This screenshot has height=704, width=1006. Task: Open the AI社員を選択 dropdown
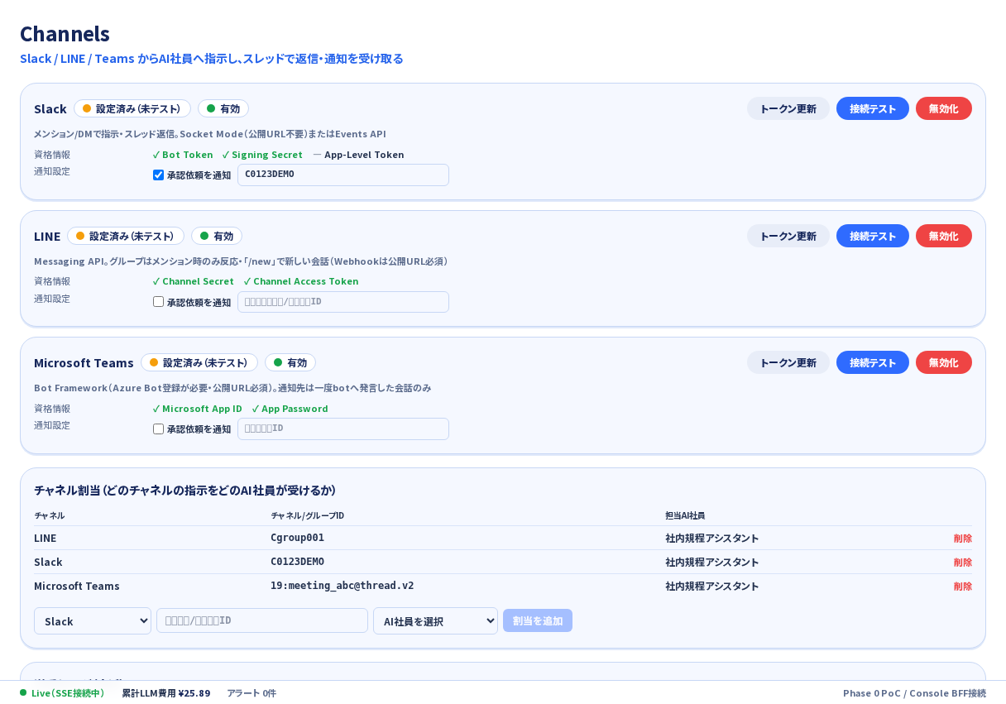pos(435,621)
